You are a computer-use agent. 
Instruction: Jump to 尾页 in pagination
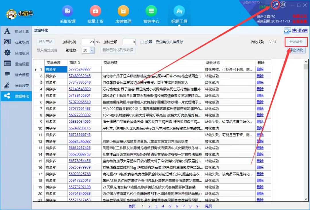coord(208,206)
